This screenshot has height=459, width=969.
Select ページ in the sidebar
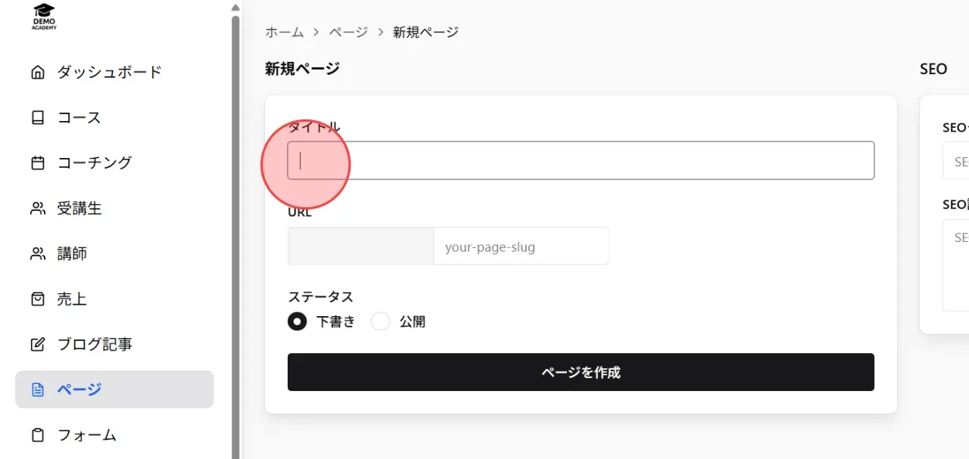(114, 389)
